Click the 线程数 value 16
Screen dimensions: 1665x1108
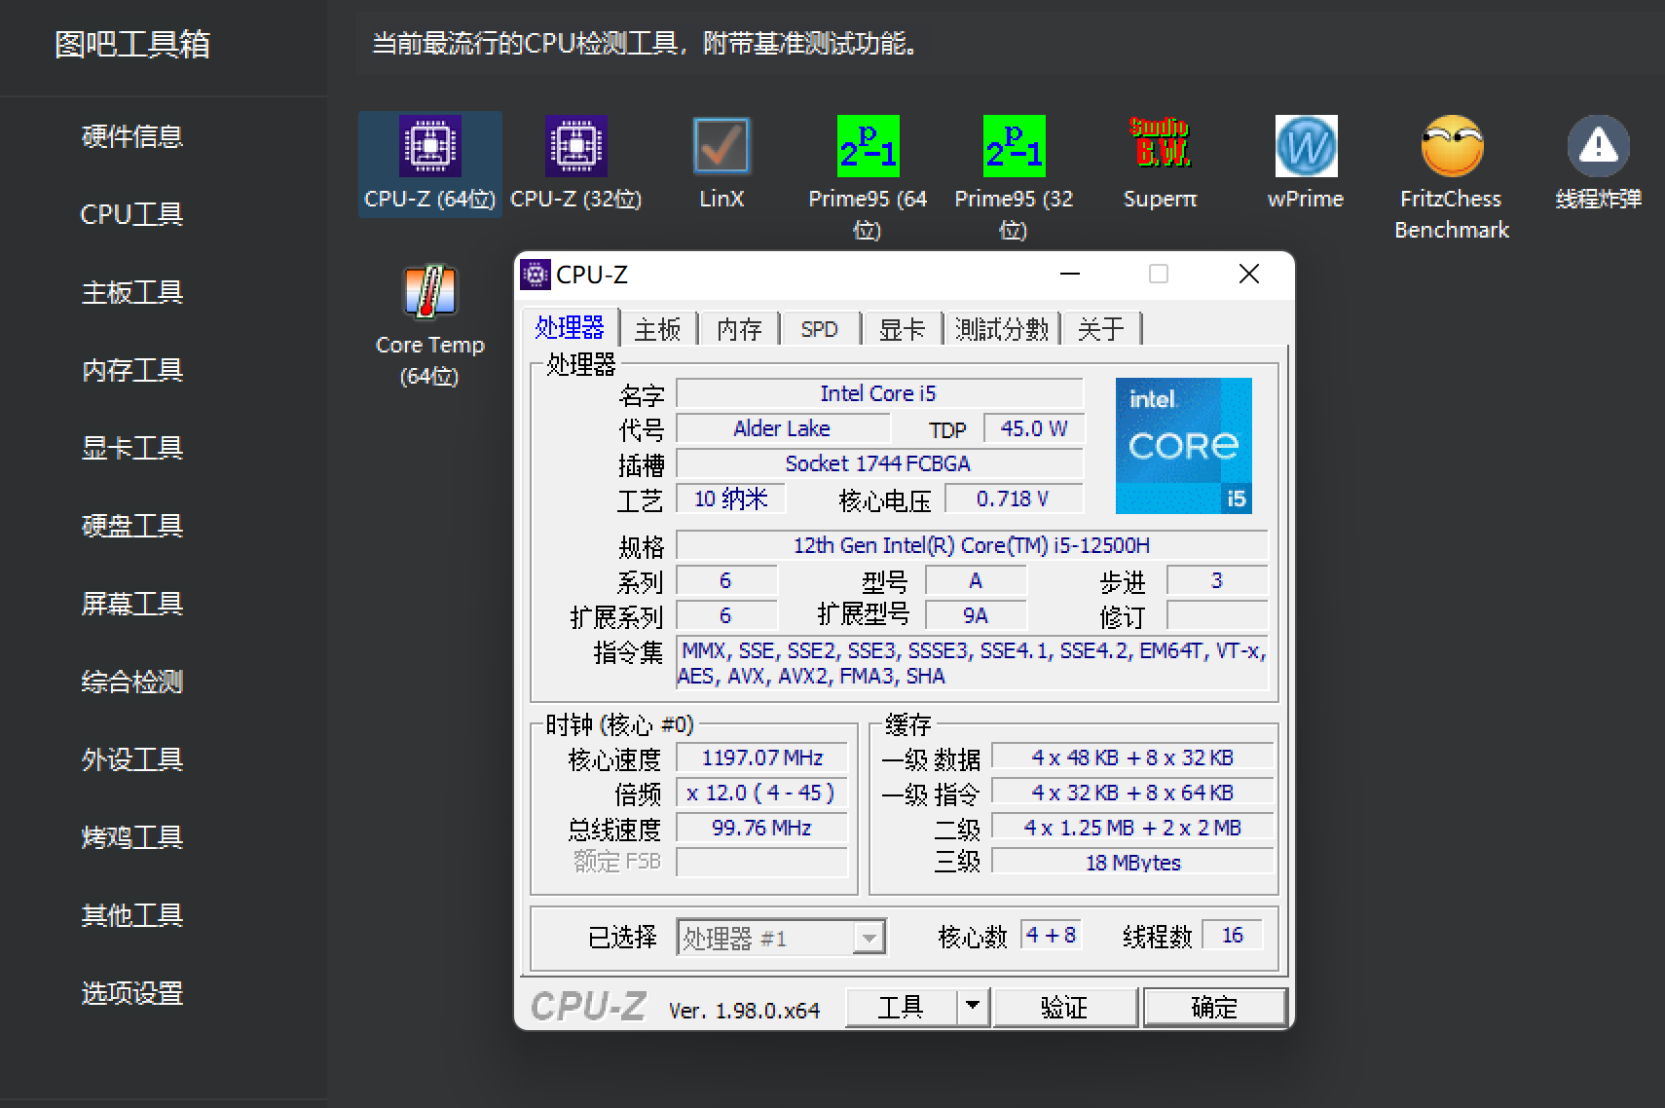point(1233,935)
